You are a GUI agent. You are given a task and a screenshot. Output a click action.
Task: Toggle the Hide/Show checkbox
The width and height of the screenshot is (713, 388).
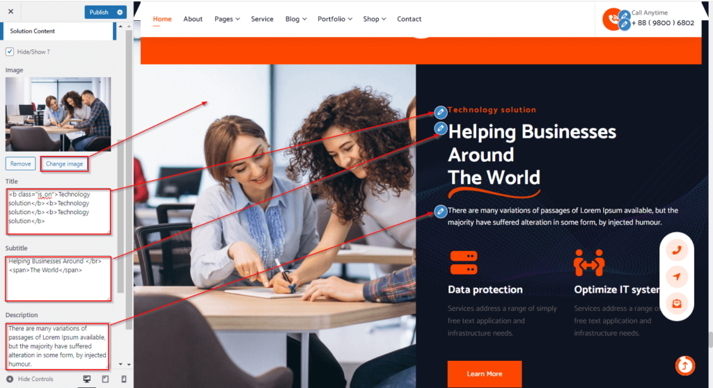pyautogui.click(x=10, y=51)
